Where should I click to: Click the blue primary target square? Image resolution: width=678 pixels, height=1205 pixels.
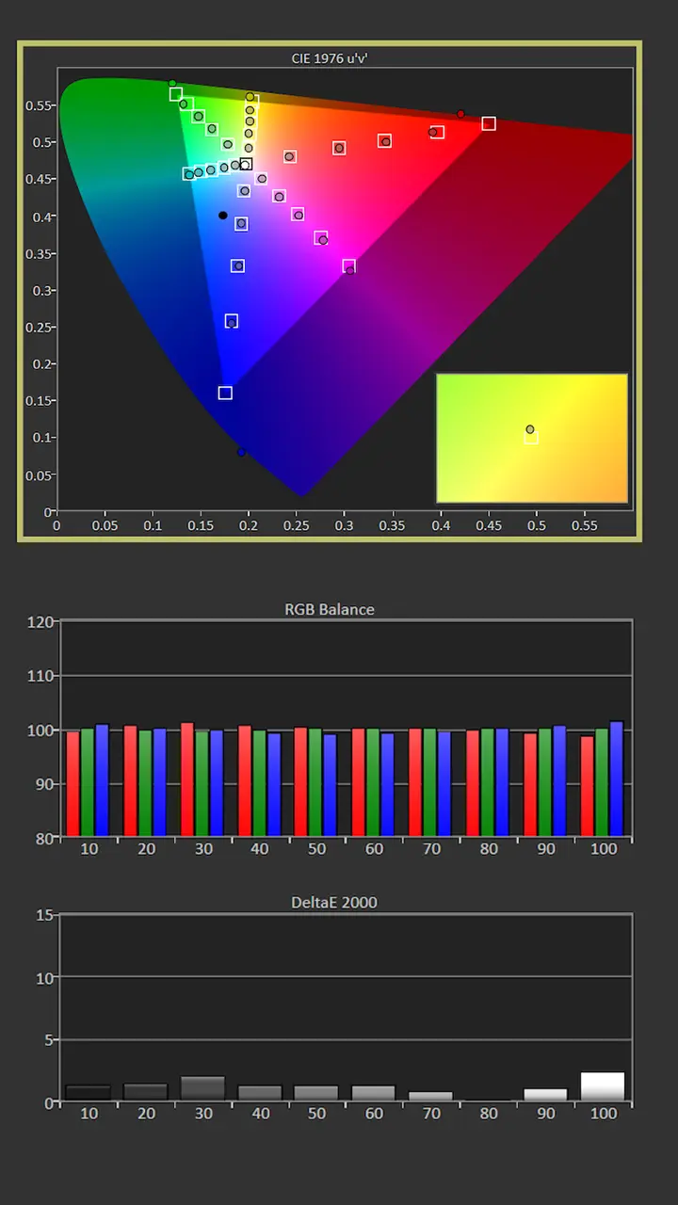coord(225,393)
